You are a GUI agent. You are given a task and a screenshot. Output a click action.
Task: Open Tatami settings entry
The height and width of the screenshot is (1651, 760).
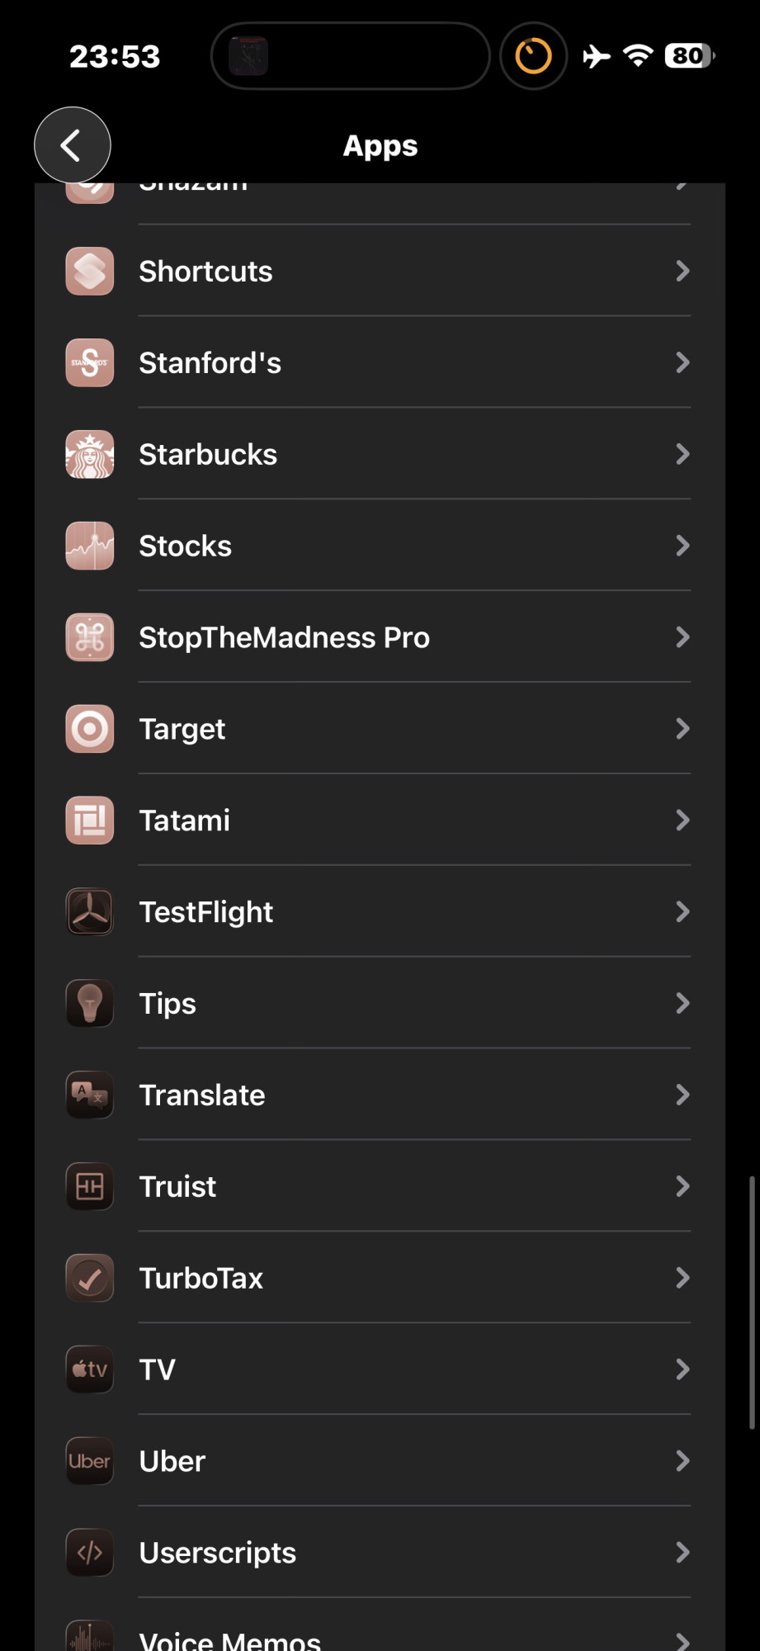380,821
